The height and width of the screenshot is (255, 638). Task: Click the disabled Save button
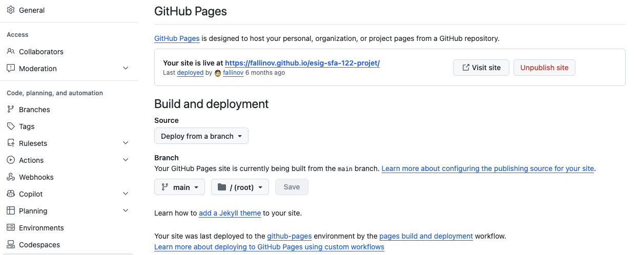[x=292, y=187]
